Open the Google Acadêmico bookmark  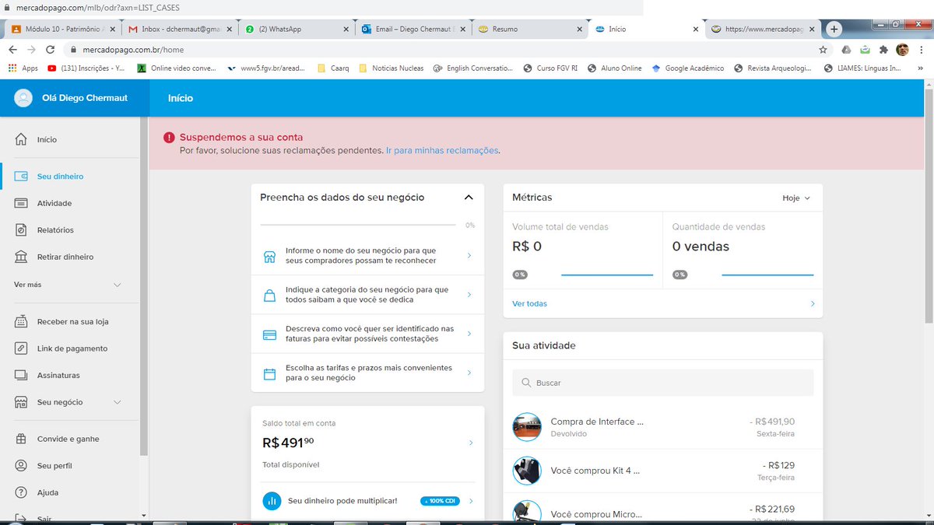pyautogui.click(x=688, y=68)
